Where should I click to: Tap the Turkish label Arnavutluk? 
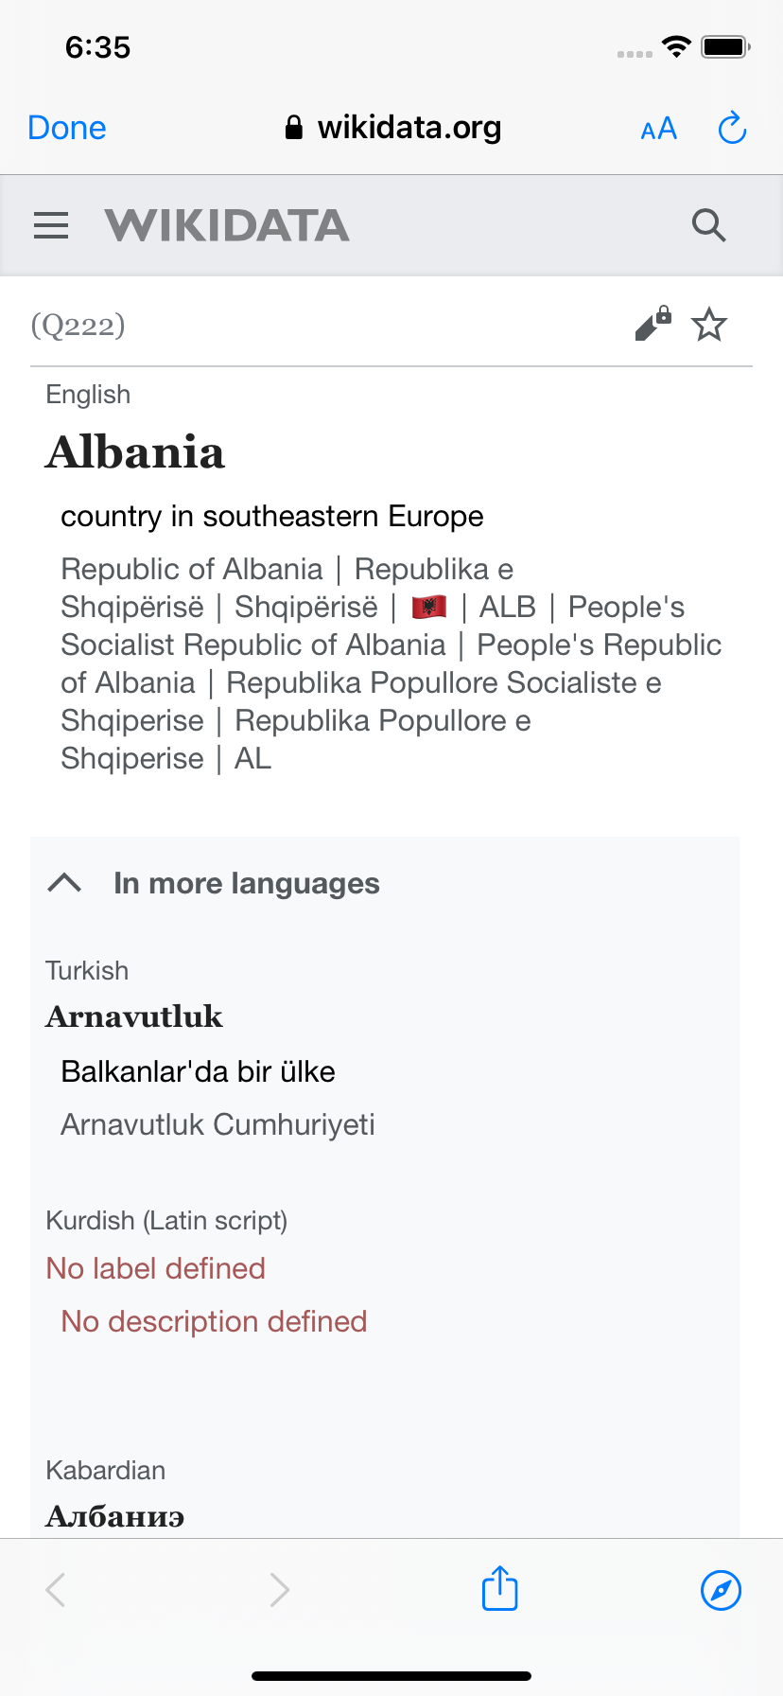(134, 1016)
